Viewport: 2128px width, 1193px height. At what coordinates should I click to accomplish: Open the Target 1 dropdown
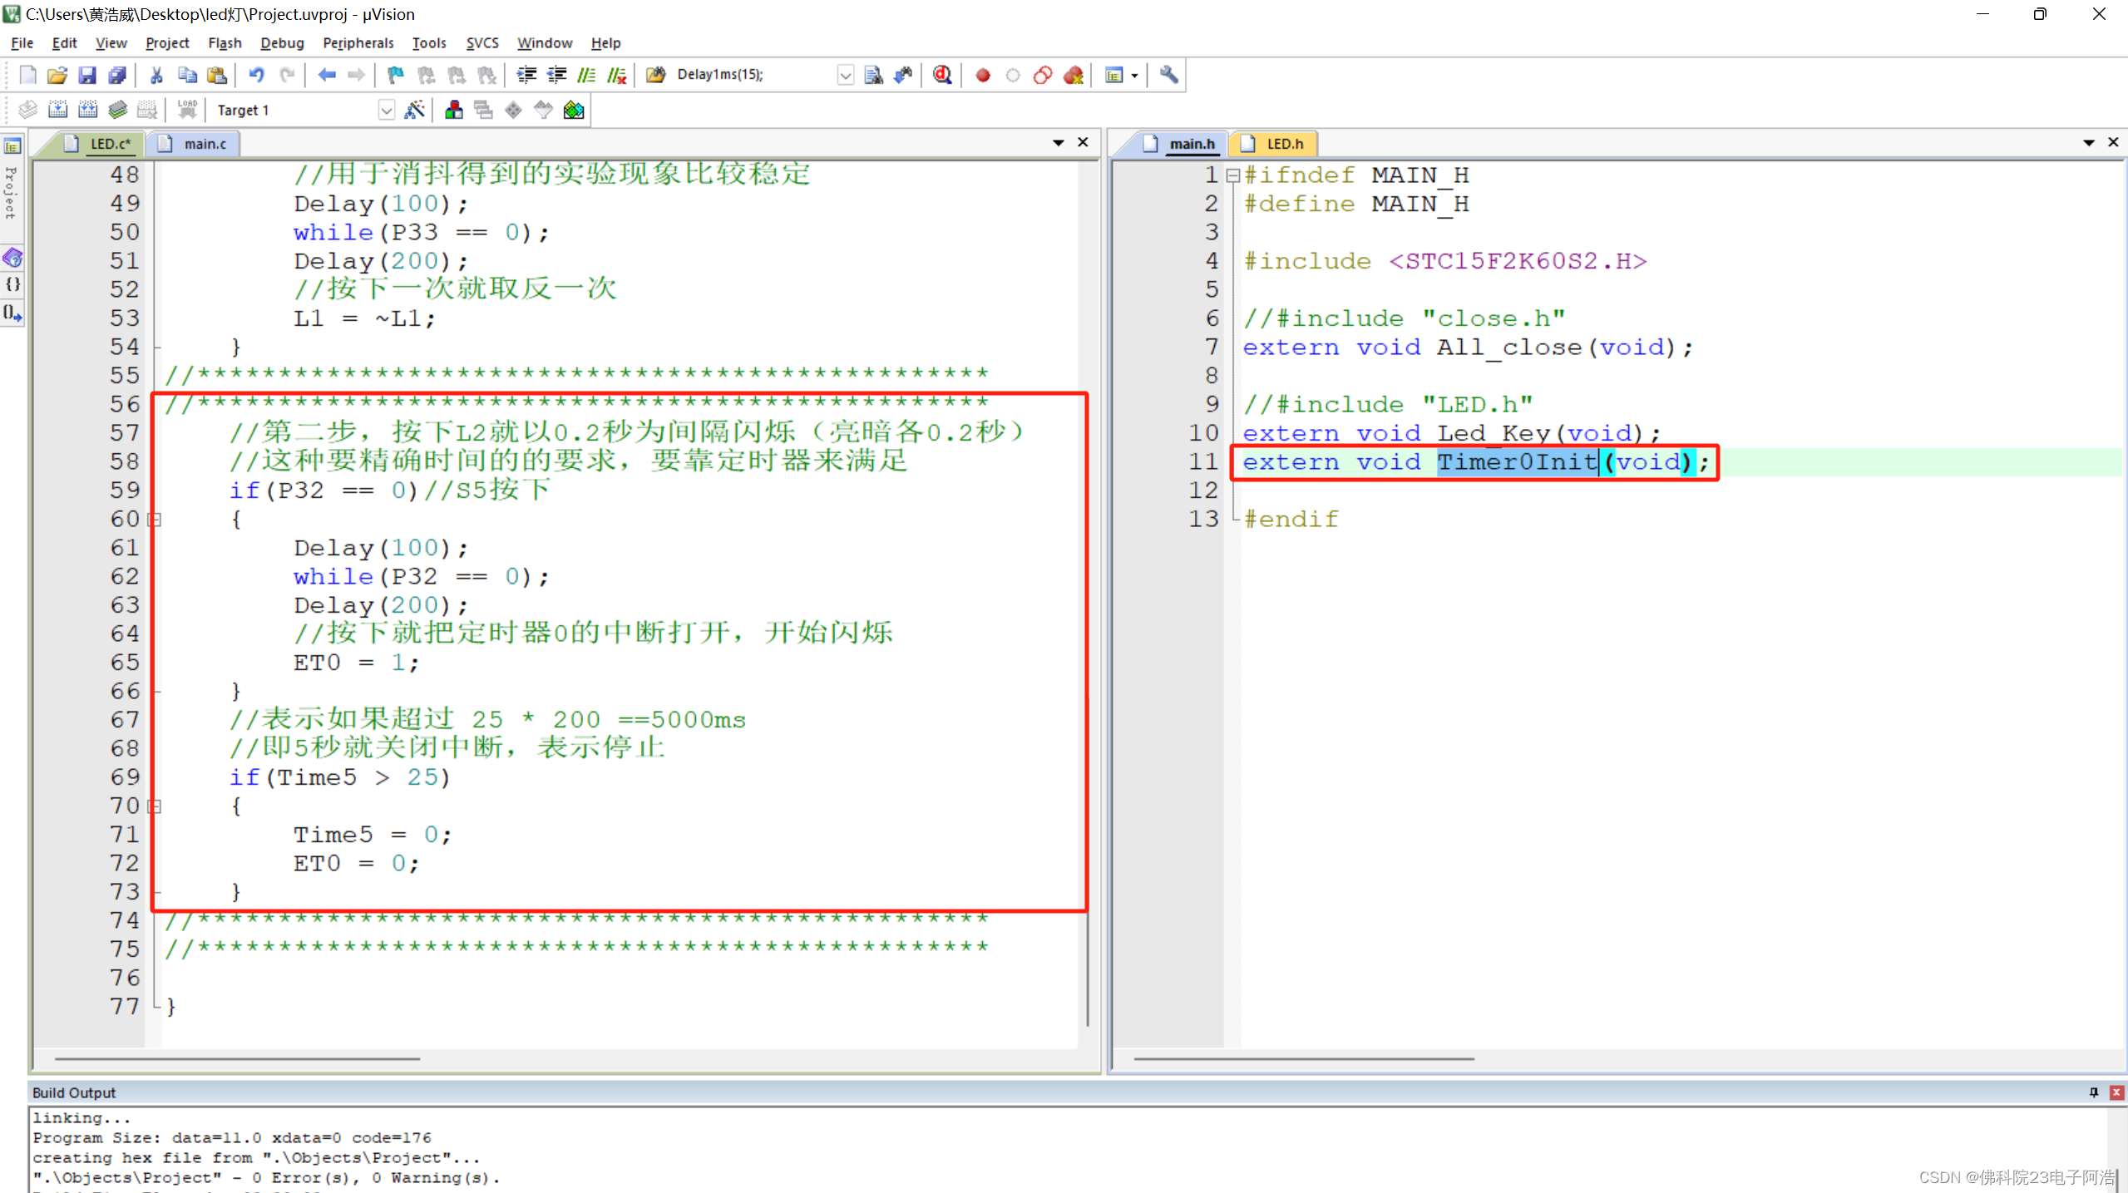coord(386,110)
